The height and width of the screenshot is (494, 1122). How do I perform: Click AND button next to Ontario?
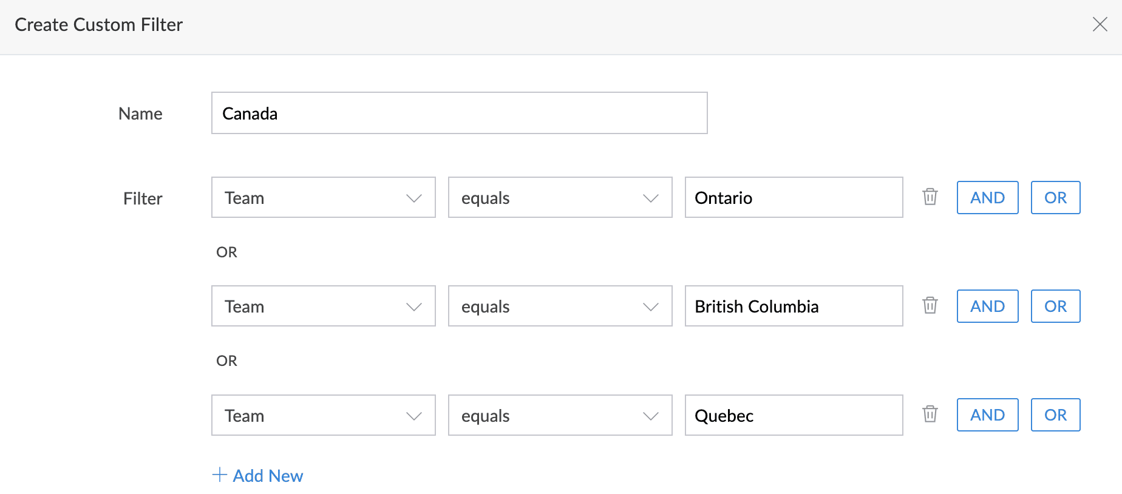click(987, 198)
